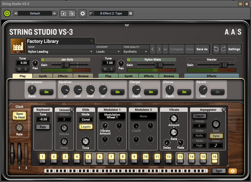Screen dimensions: 251x182
Task: Click arpeggiator step button 5
Action: coord(88,158)
